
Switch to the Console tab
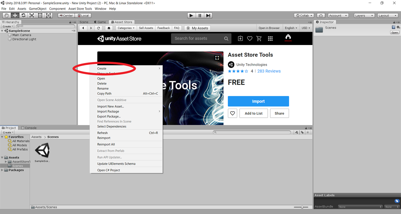click(29, 128)
